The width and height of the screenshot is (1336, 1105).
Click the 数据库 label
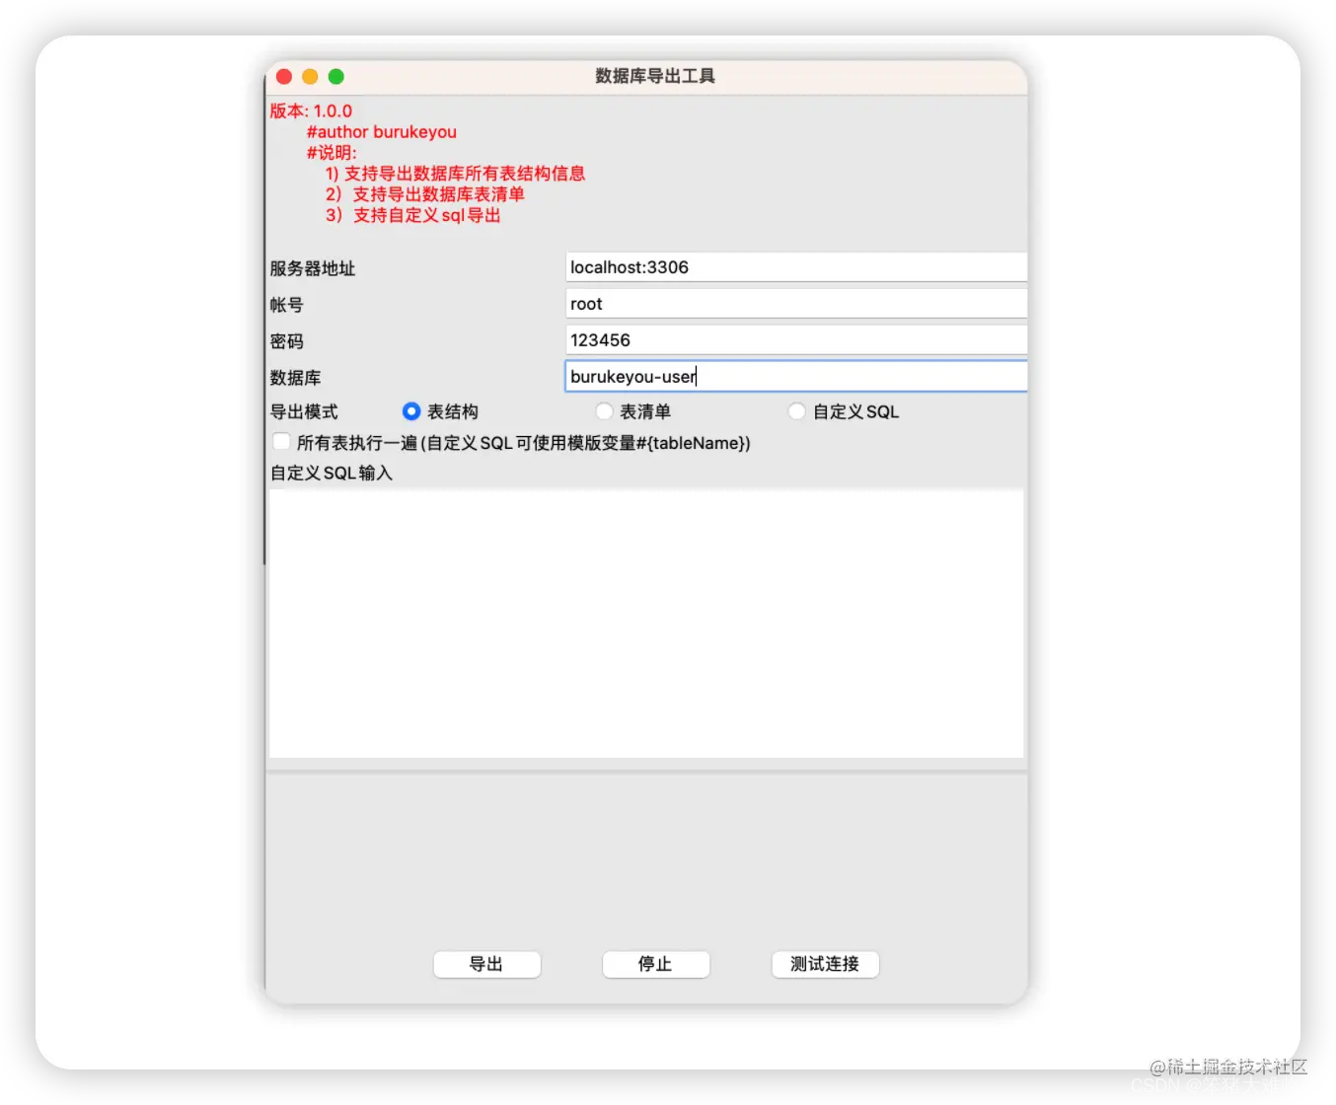pyautogui.click(x=295, y=378)
